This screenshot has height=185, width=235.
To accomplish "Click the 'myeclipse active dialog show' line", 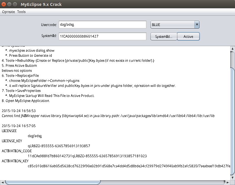I will 30,51.
